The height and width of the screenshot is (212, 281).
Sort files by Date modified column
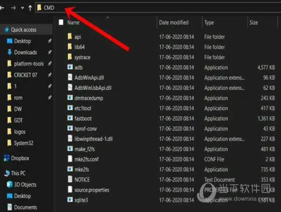(x=174, y=22)
